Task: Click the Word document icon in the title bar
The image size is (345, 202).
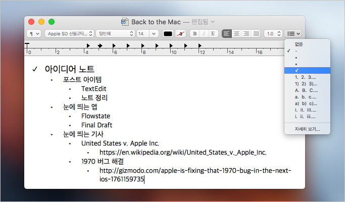Action: tap(125, 22)
